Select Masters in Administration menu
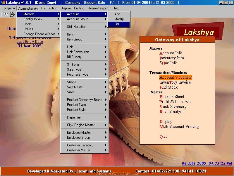Viewport: 234px width, 176px height. pyautogui.click(x=39, y=14)
